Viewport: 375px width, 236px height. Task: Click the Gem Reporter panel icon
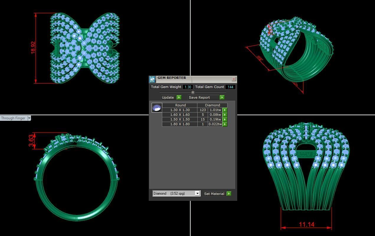(x=152, y=79)
